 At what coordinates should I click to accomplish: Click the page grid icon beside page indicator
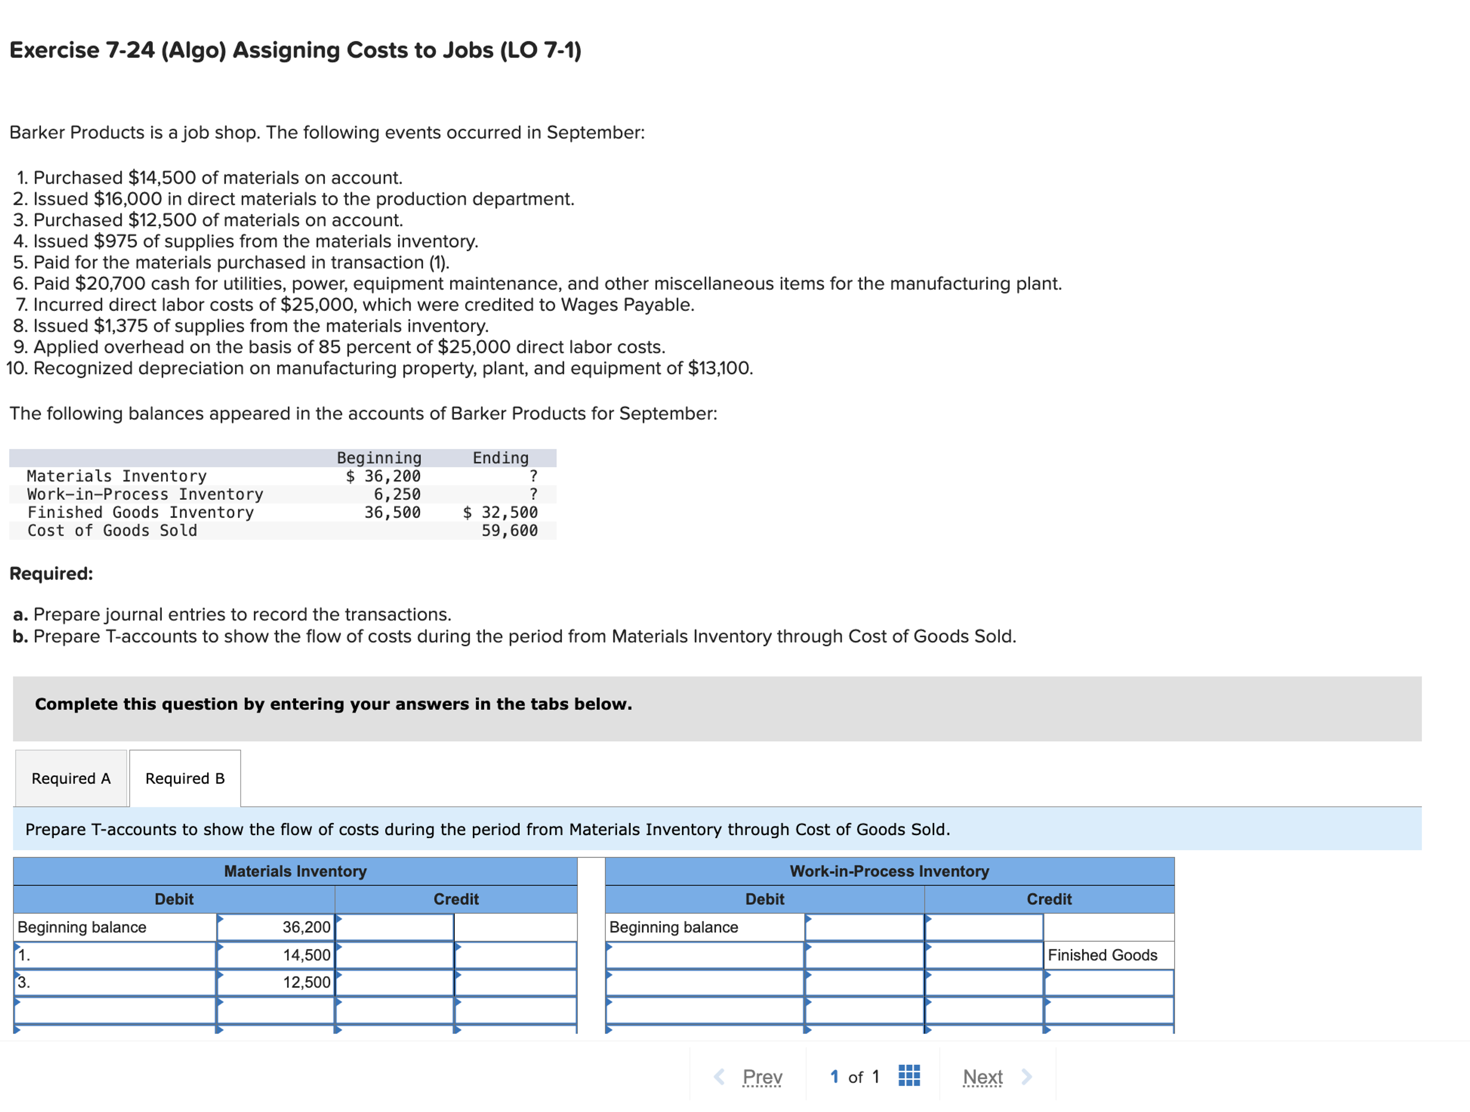click(x=909, y=1076)
